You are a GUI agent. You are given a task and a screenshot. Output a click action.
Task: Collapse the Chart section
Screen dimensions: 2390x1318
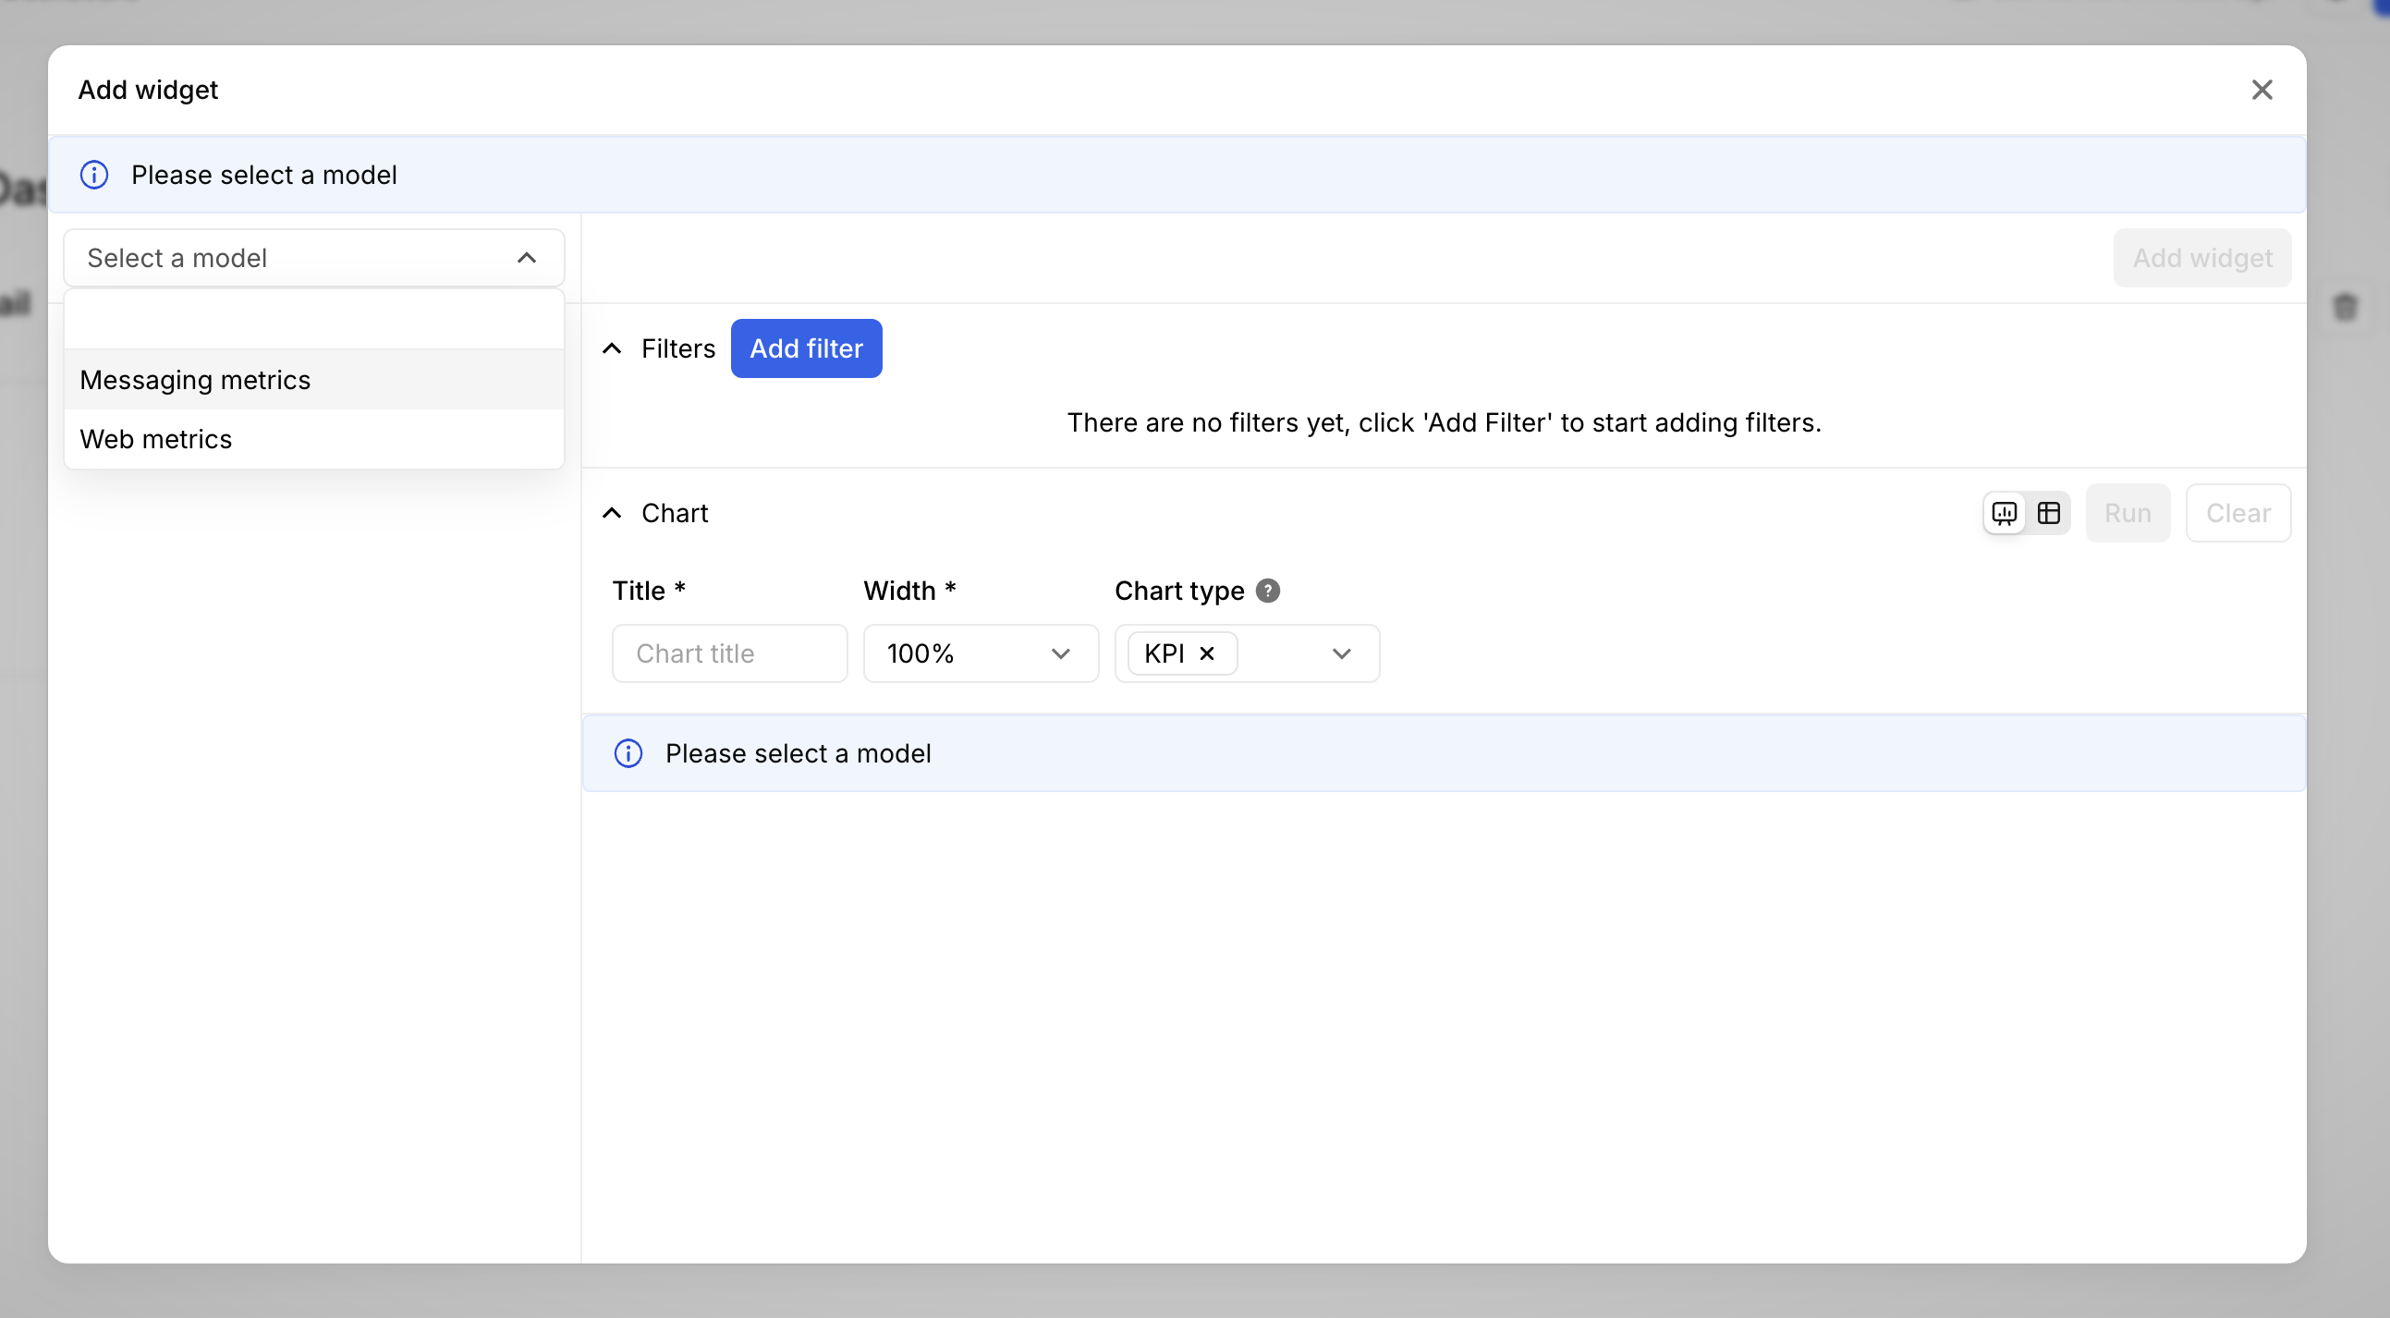(613, 513)
